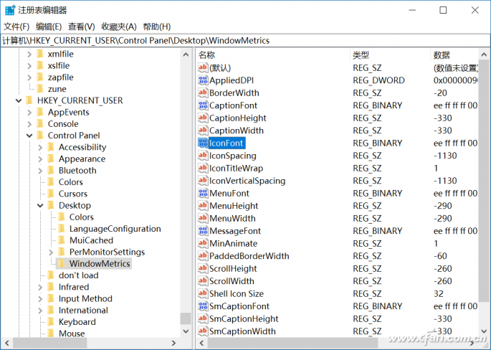Click the Shell Icon Size value icon
This screenshot has height=350, width=491.
203,294
